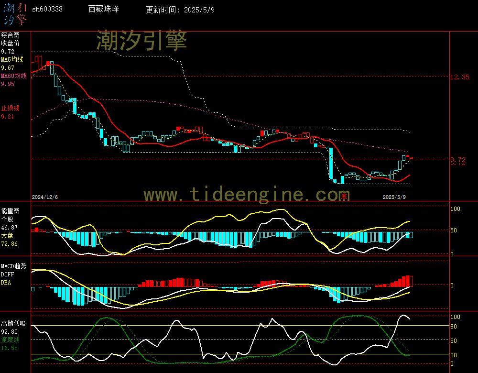The width and height of the screenshot is (478, 373).
Task: Click the 9.72 price axis label on right
Action: point(458,160)
